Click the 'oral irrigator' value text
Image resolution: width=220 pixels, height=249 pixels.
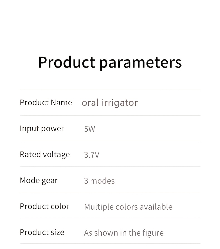pyautogui.click(x=110, y=103)
